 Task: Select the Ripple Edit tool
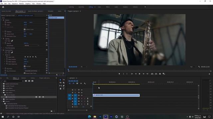coord(61,83)
